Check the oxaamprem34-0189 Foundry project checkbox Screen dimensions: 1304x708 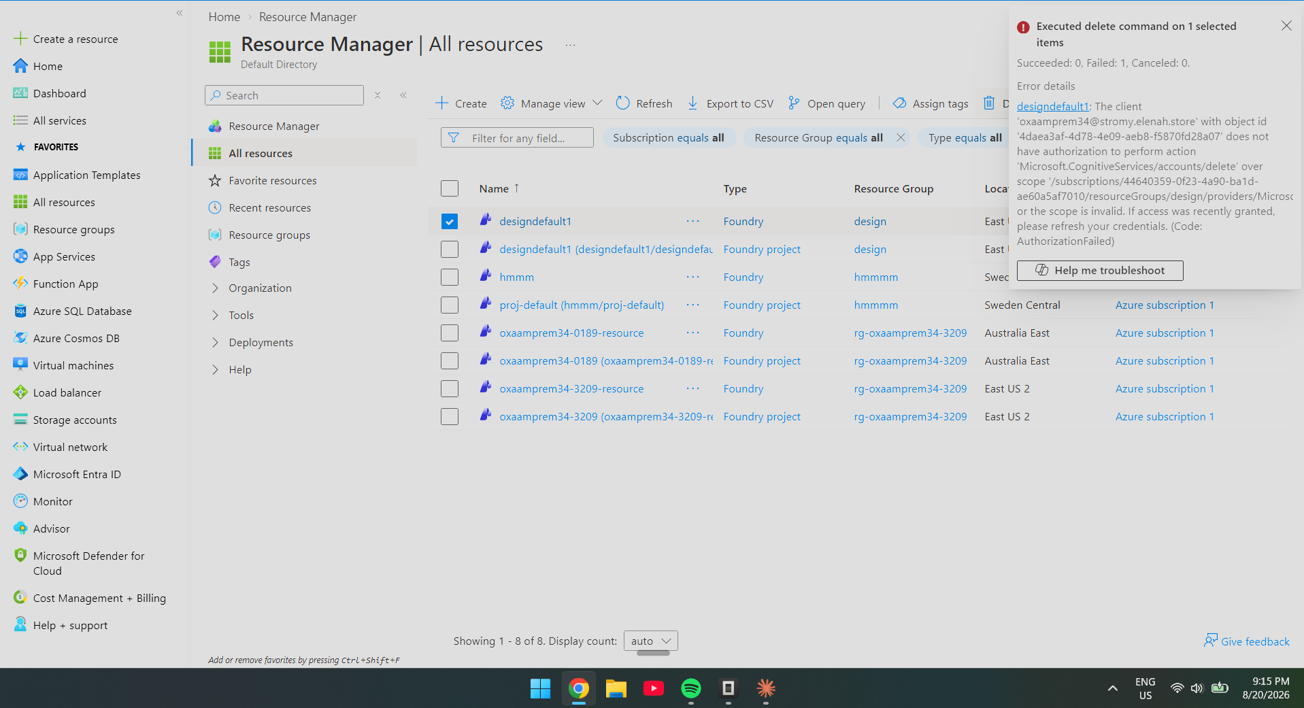click(x=450, y=361)
